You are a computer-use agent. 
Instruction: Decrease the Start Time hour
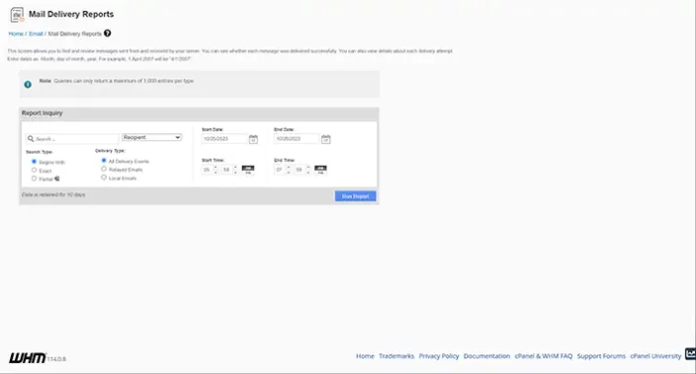(216, 173)
